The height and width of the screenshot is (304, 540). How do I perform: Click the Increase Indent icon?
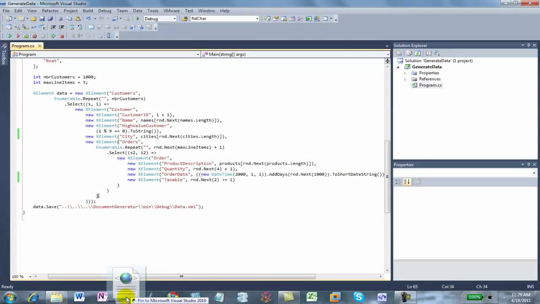(62, 27)
